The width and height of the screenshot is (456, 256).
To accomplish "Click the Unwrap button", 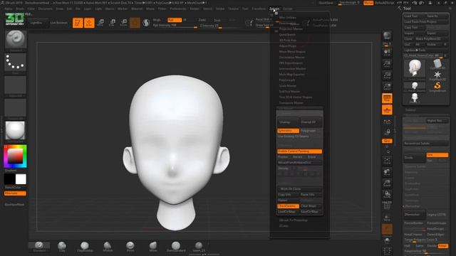I will pyautogui.click(x=288, y=122).
